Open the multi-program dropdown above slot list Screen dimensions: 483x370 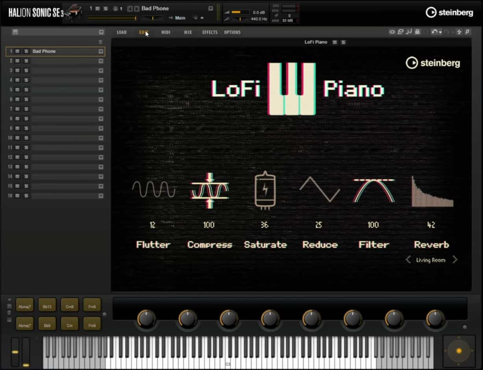(x=101, y=32)
